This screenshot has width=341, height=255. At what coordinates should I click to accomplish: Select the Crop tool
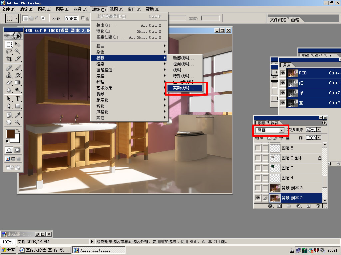(x=9, y=59)
